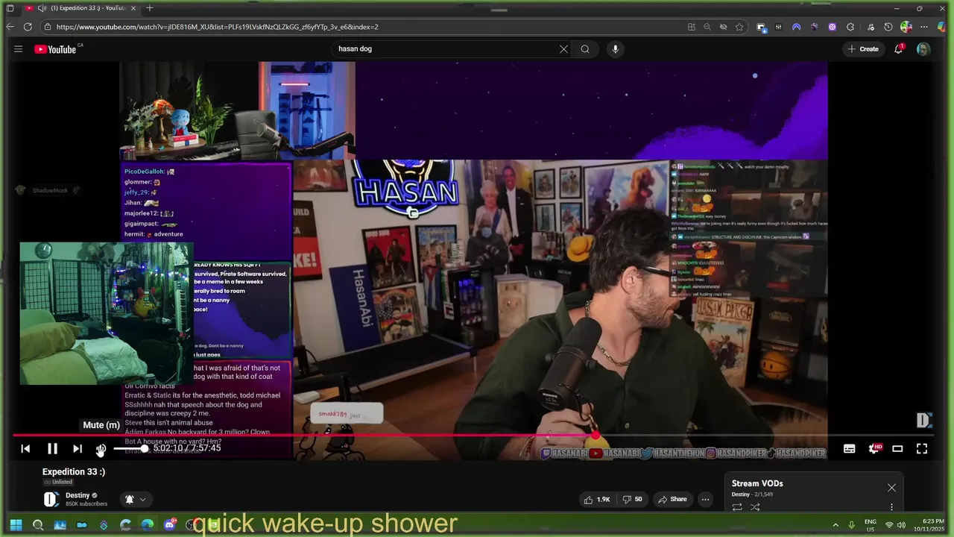Image resolution: width=954 pixels, height=537 pixels.
Task: Close the Stream VODs playlist panel
Action: (891, 488)
